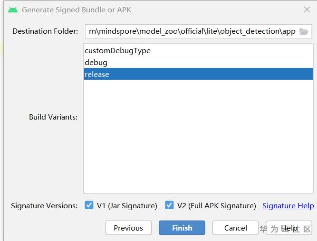Go back with the Previous button
The image size is (317, 241).
[128, 228]
